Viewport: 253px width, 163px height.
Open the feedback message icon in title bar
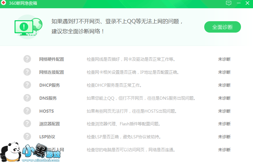[229, 3]
